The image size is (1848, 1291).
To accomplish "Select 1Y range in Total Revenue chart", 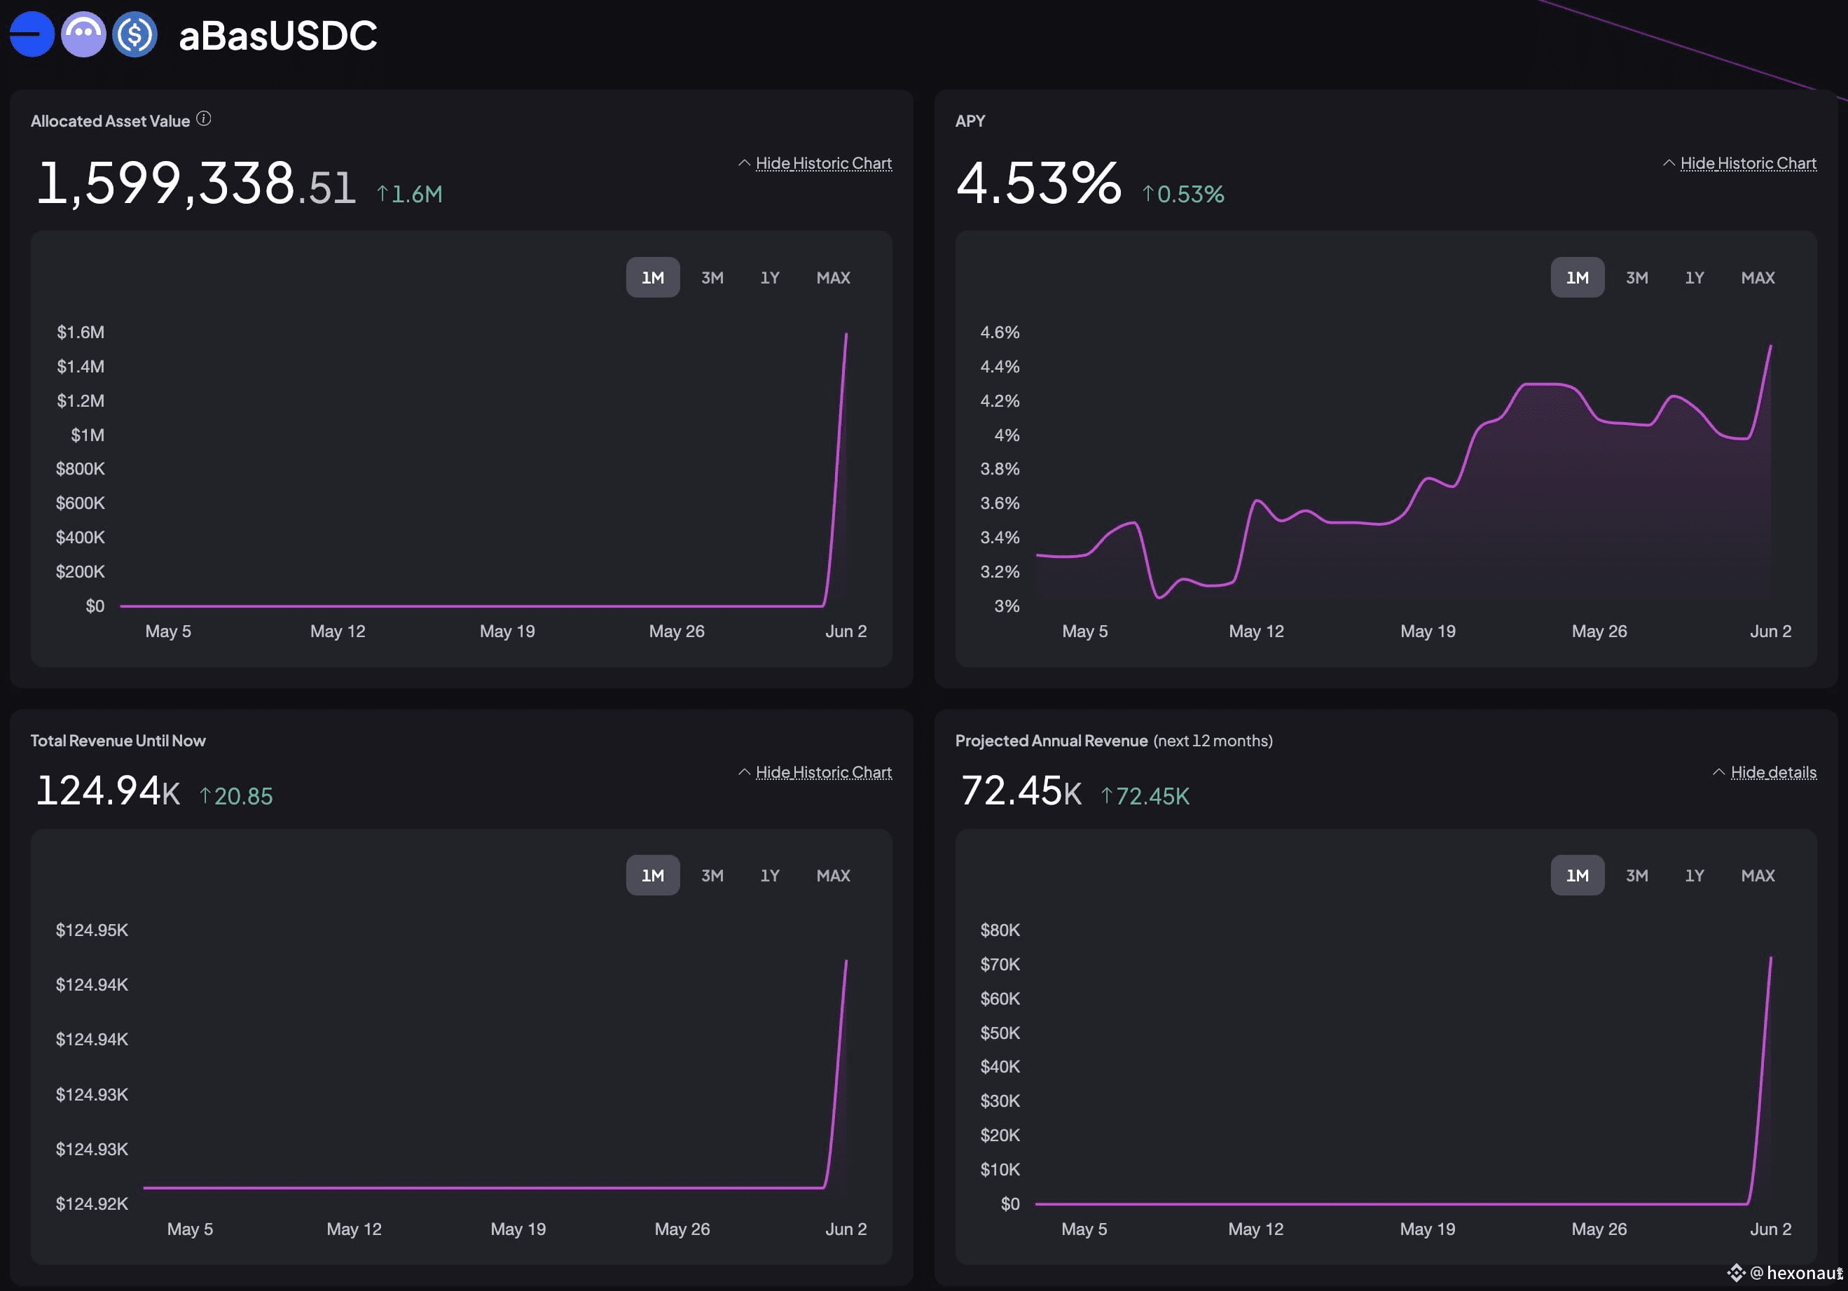I will (771, 875).
